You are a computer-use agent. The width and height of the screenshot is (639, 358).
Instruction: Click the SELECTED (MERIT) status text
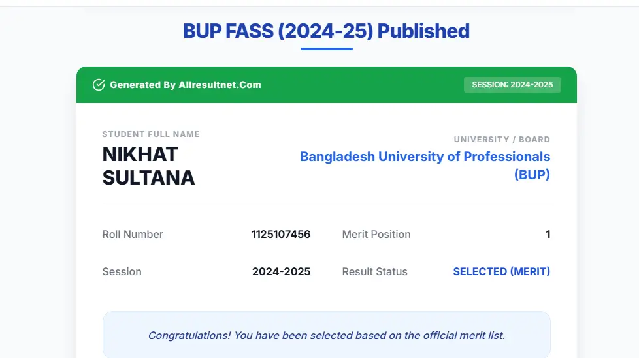pyautogui.click(x=501, y=272)
